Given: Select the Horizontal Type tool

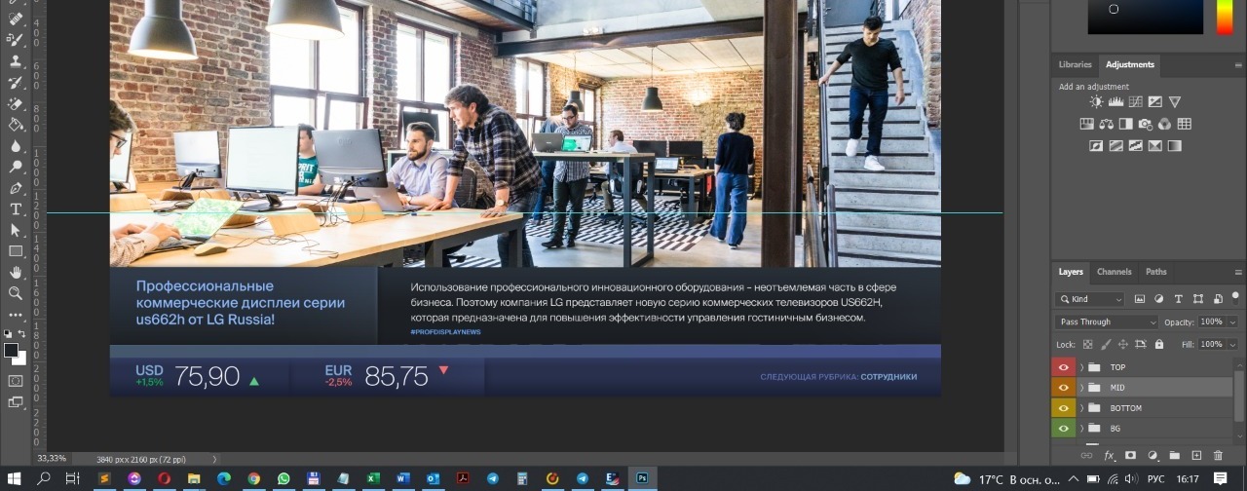Looking at the screenshot, I should tap(16, 209).
